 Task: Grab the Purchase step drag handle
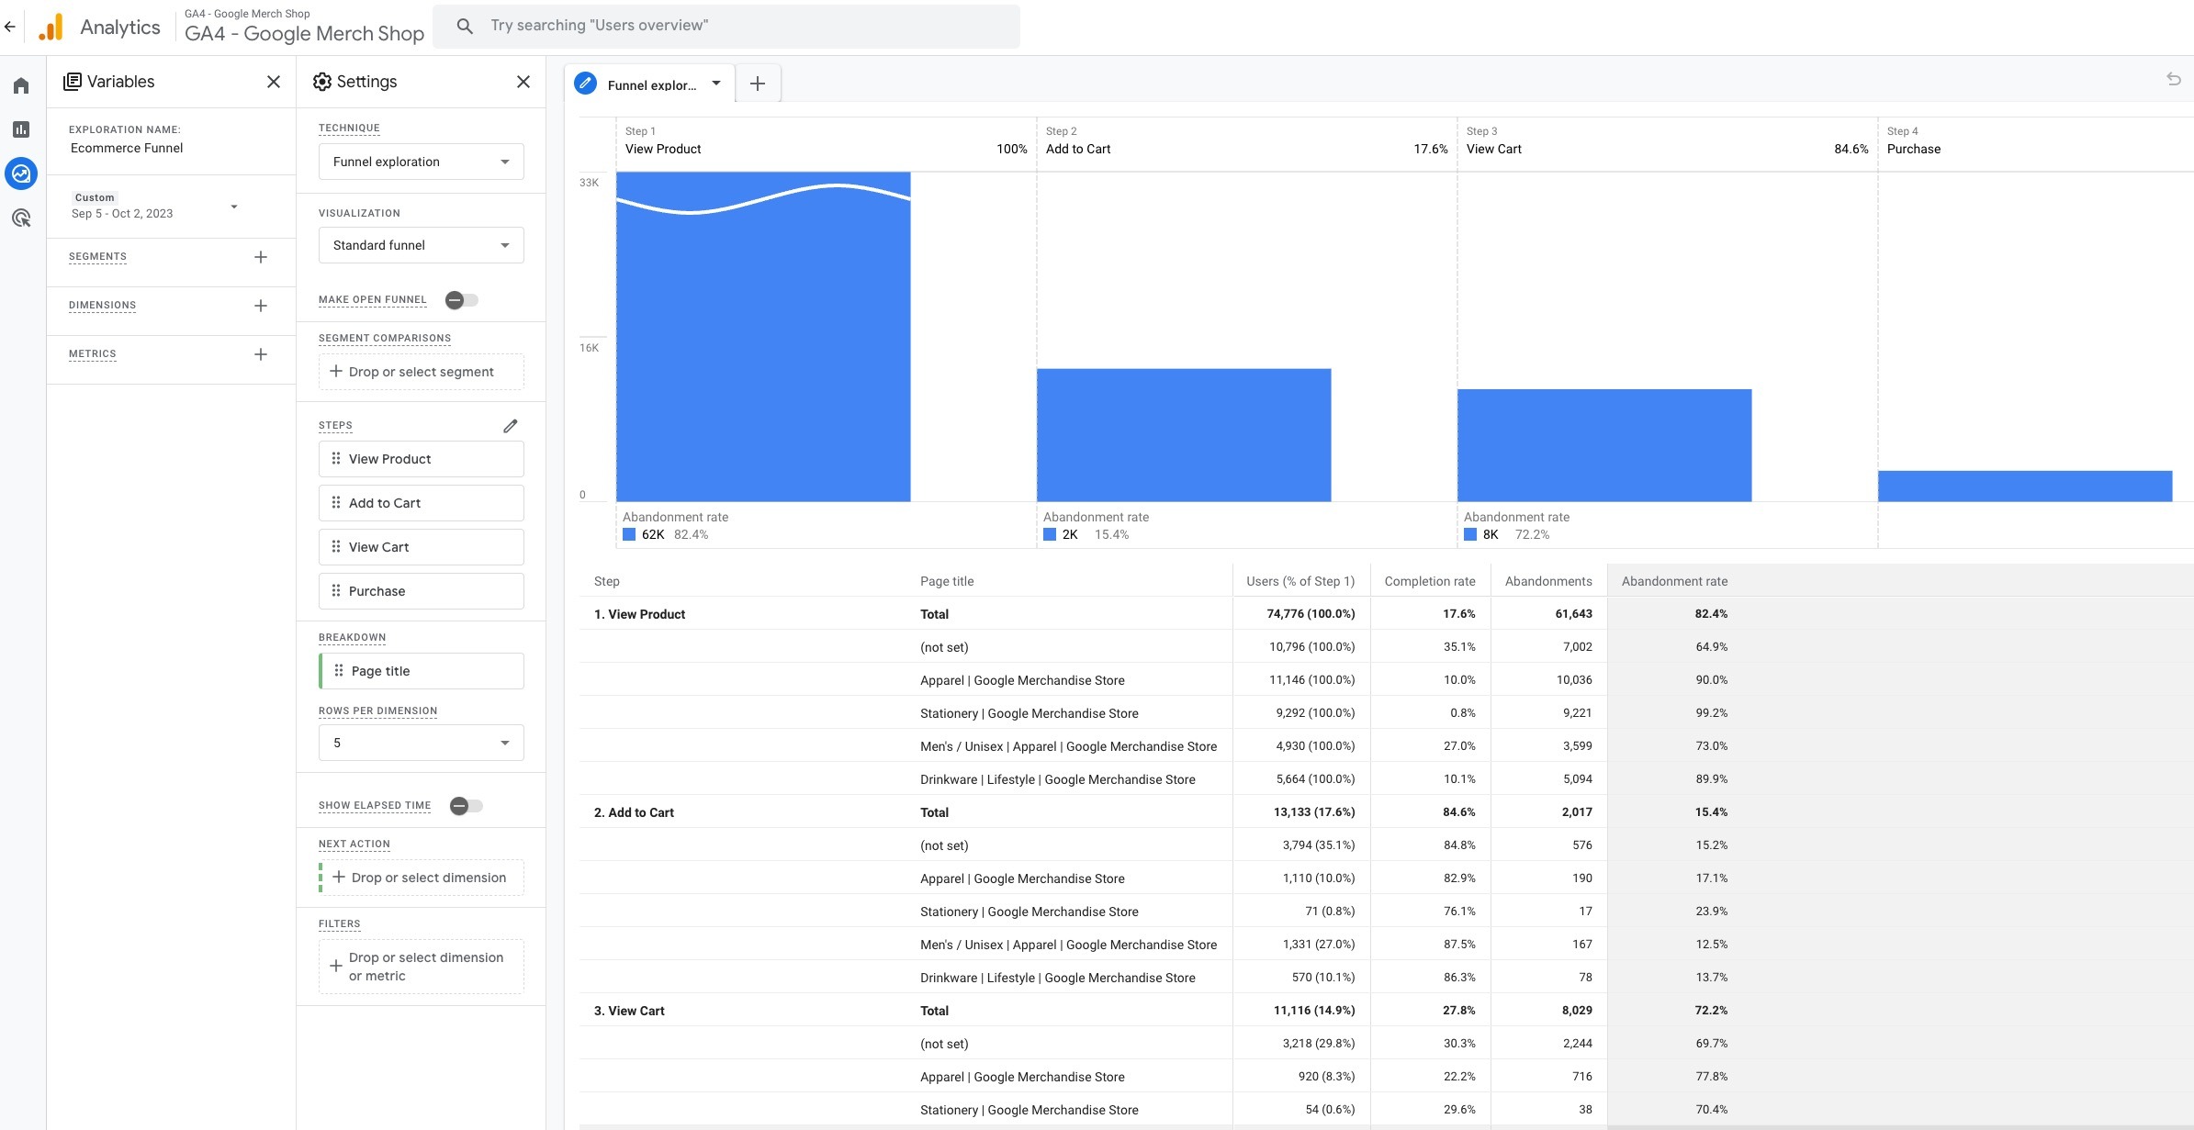(x=336, y=590)
